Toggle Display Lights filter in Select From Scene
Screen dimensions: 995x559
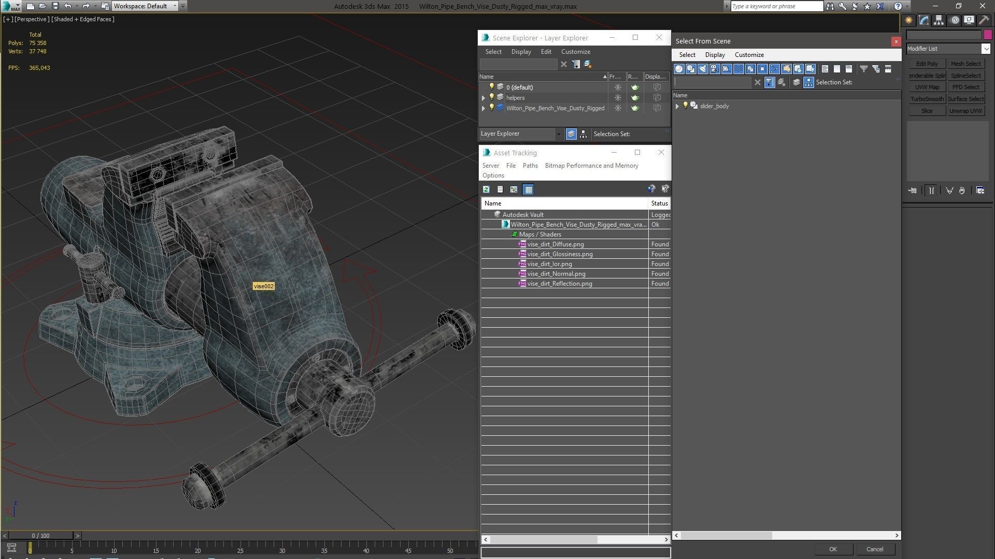703,69
